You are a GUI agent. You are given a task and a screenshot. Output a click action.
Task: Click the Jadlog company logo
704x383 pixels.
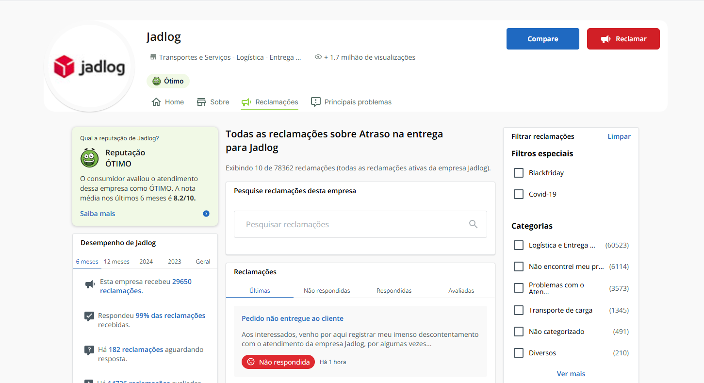click(89, 67)
